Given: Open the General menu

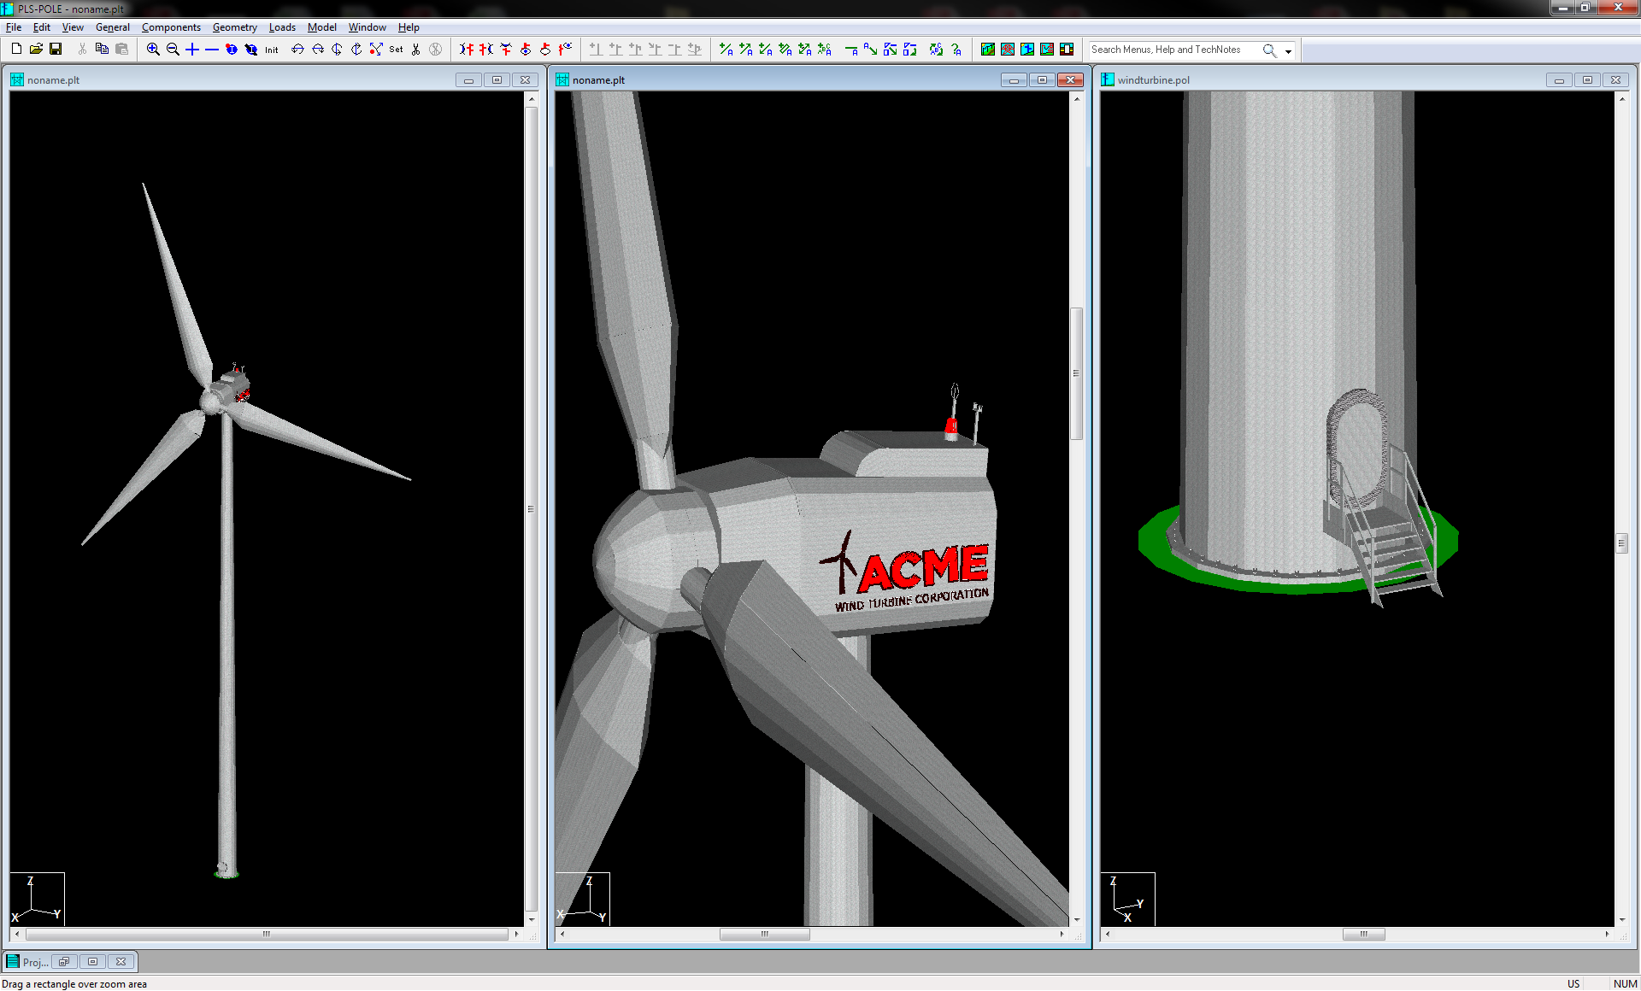Looking at the screenshot, I should click(x=113, y=27).
